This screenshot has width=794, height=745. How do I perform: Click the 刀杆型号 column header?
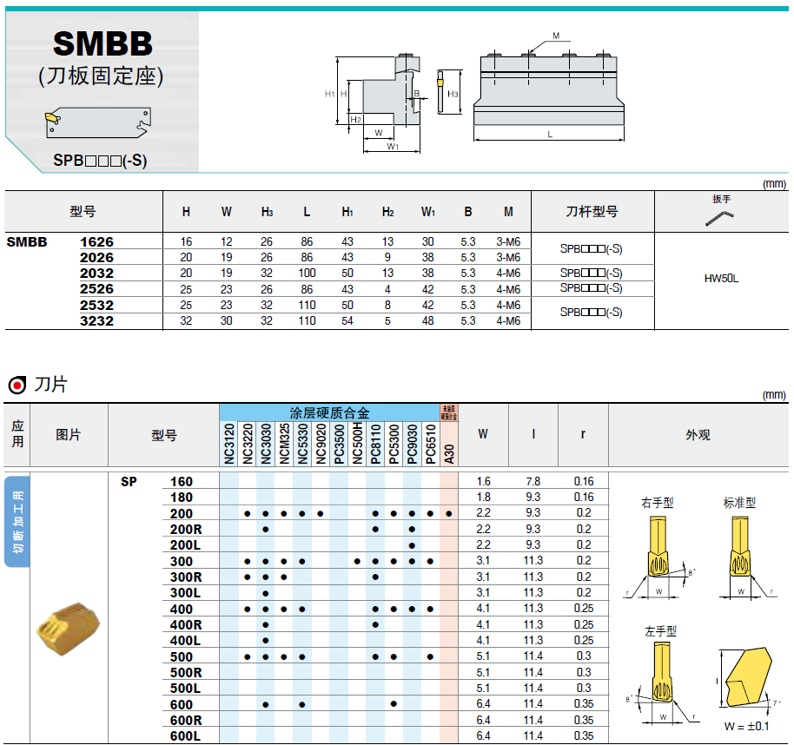tap(591, 212)
